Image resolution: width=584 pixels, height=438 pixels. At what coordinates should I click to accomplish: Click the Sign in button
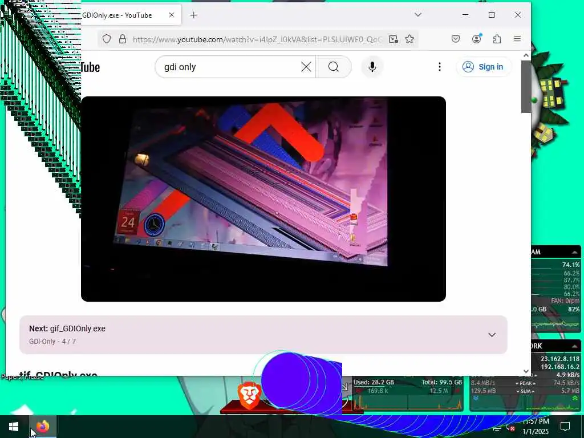click(484, 67)
